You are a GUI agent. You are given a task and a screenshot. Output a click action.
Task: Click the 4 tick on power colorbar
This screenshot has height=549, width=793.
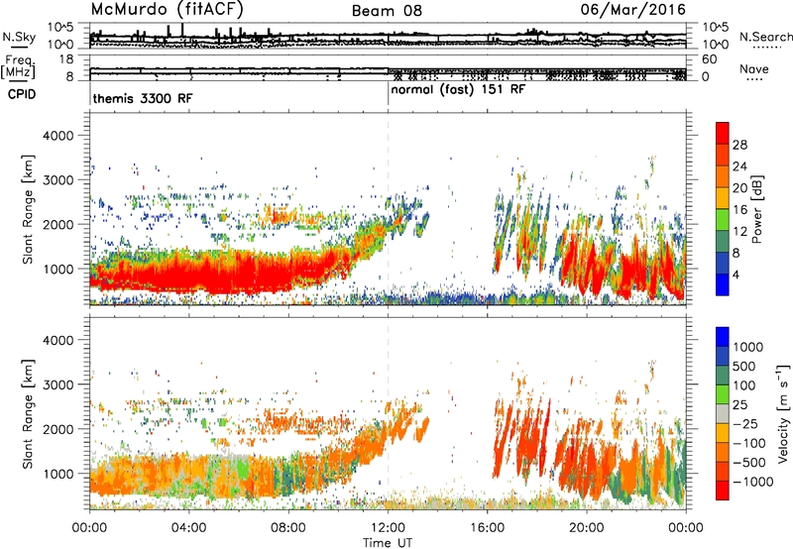736,275
